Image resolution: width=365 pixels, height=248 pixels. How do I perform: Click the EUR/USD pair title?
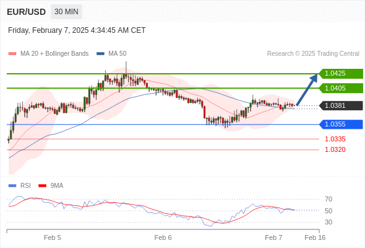click(27, 12)
